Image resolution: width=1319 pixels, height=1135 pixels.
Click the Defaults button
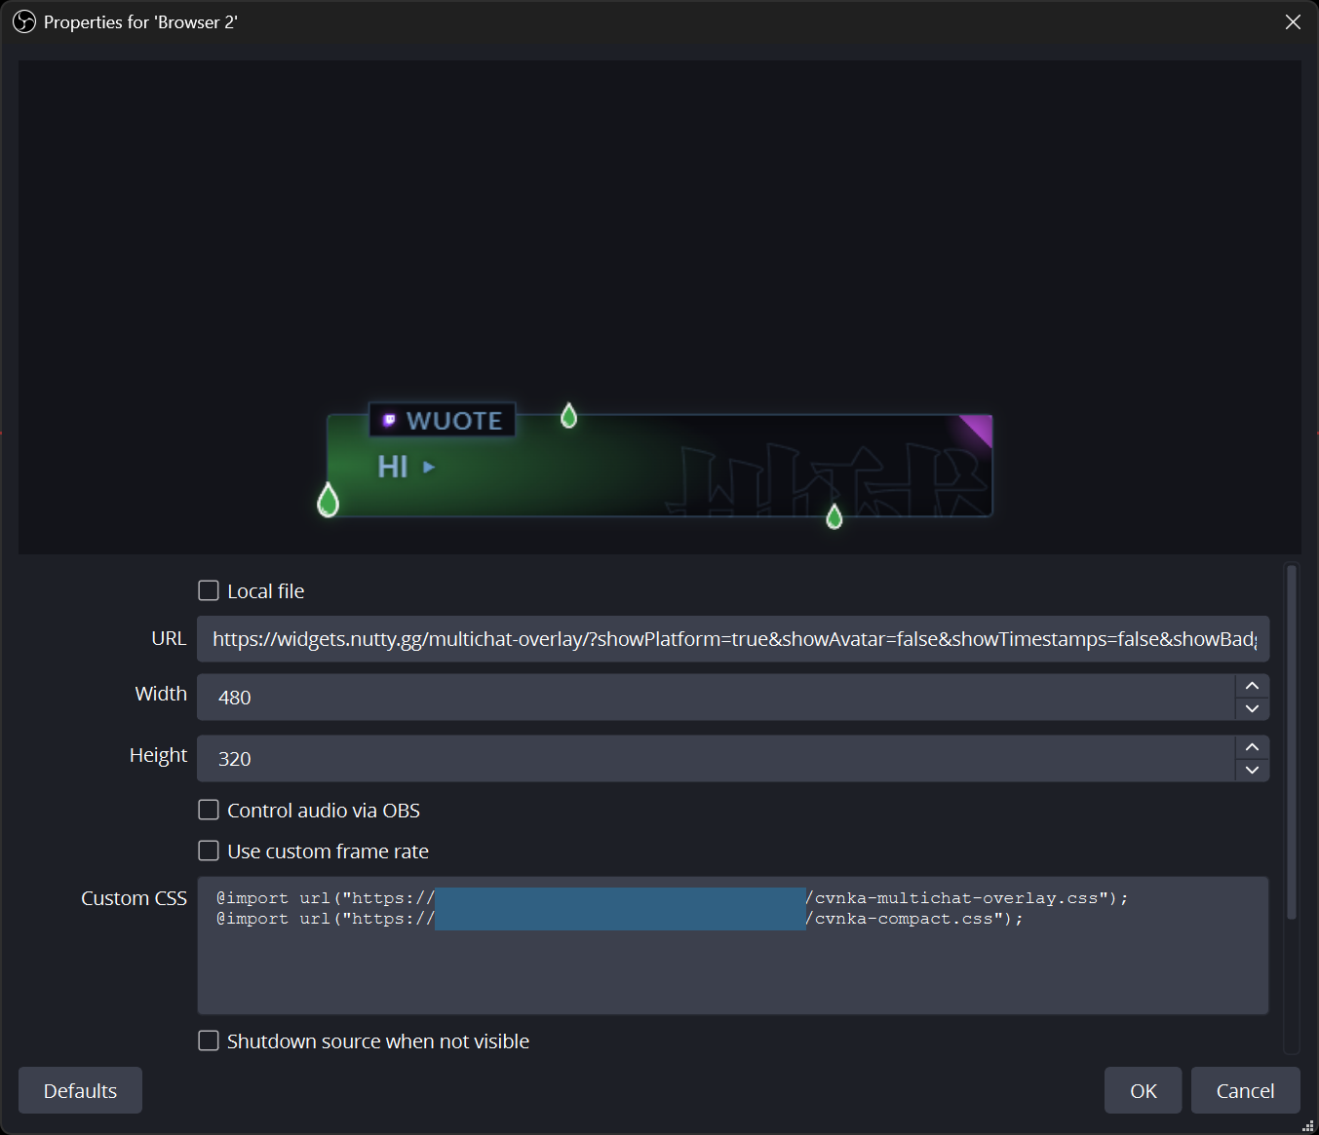80,1090
